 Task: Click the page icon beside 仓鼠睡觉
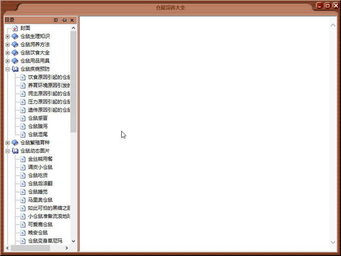tap(23, 192)
